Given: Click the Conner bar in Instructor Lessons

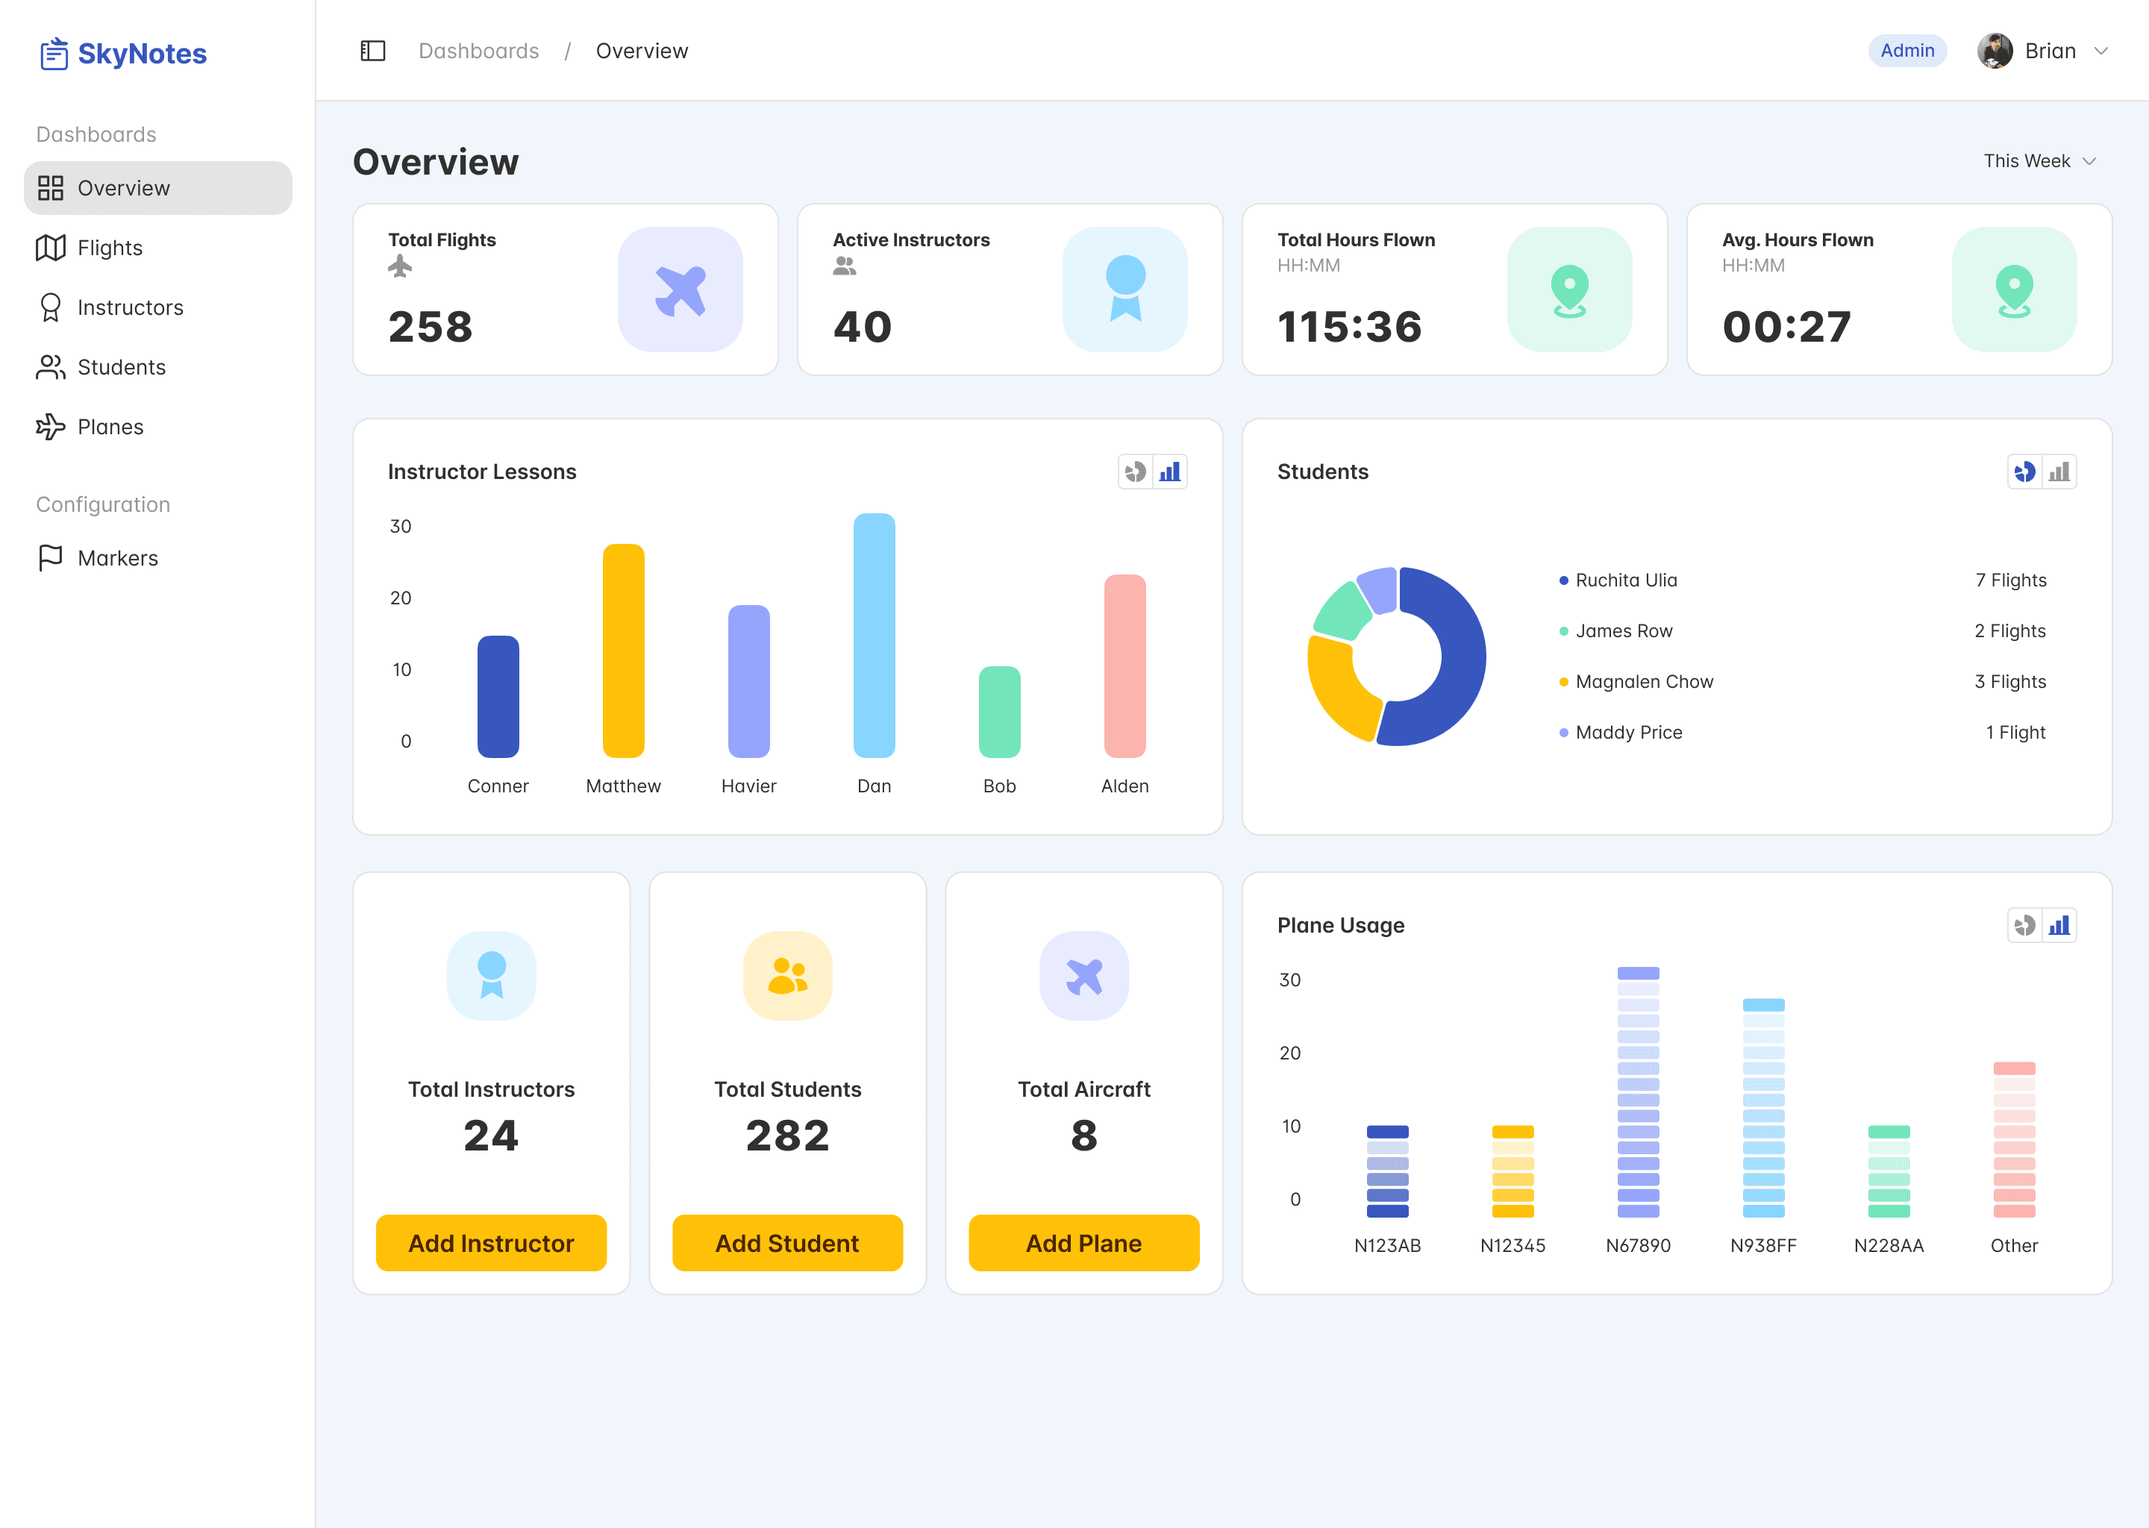Looking at the screenshot, I should point(498,697).
